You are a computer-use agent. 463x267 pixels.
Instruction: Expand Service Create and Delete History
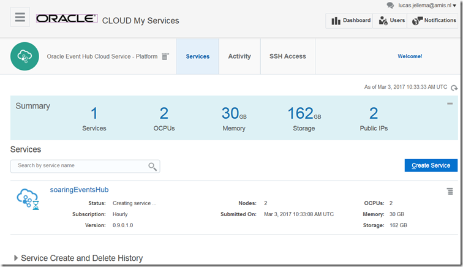16,258
